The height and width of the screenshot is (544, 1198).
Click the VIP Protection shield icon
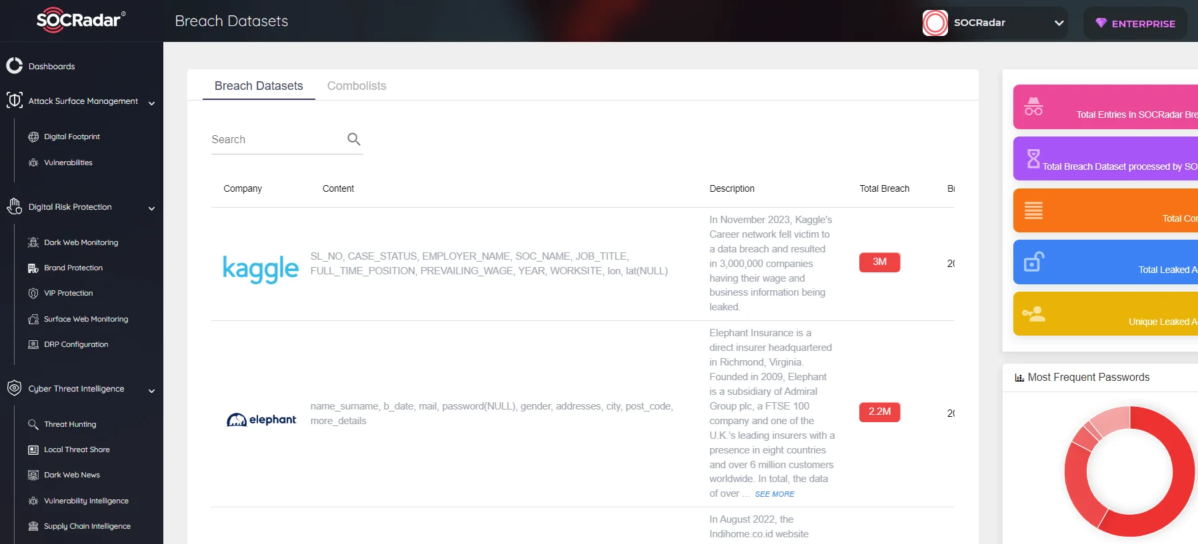pyautogui.click(x=33, y=293)
